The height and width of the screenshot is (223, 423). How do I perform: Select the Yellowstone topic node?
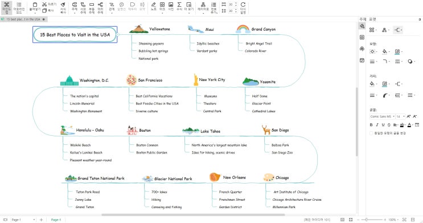(150, 29)
